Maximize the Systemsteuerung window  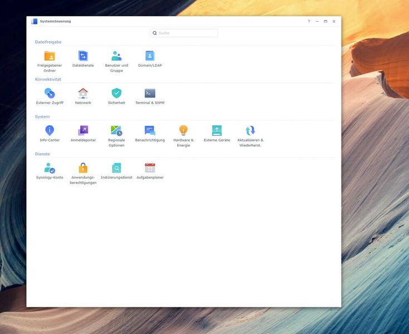point(325,21)
